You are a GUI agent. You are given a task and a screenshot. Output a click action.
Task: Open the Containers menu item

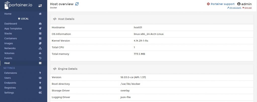click(11, 38)
